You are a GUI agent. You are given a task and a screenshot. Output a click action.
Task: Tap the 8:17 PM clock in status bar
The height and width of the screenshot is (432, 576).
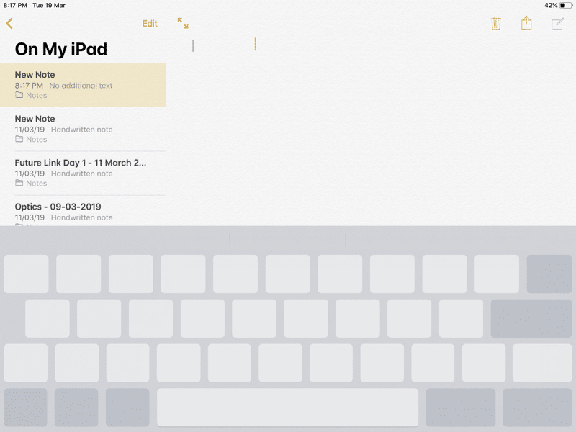click(14, 5)
